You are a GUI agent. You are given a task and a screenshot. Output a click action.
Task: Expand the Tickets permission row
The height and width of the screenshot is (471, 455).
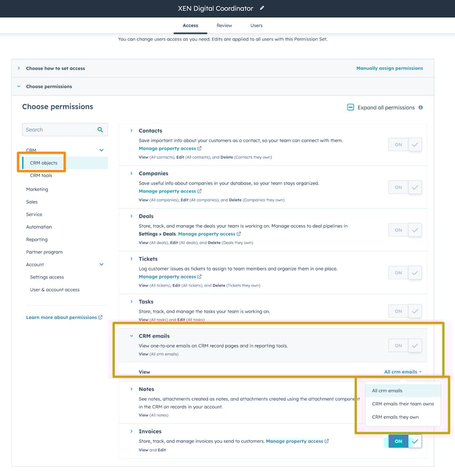pos(131,259)
